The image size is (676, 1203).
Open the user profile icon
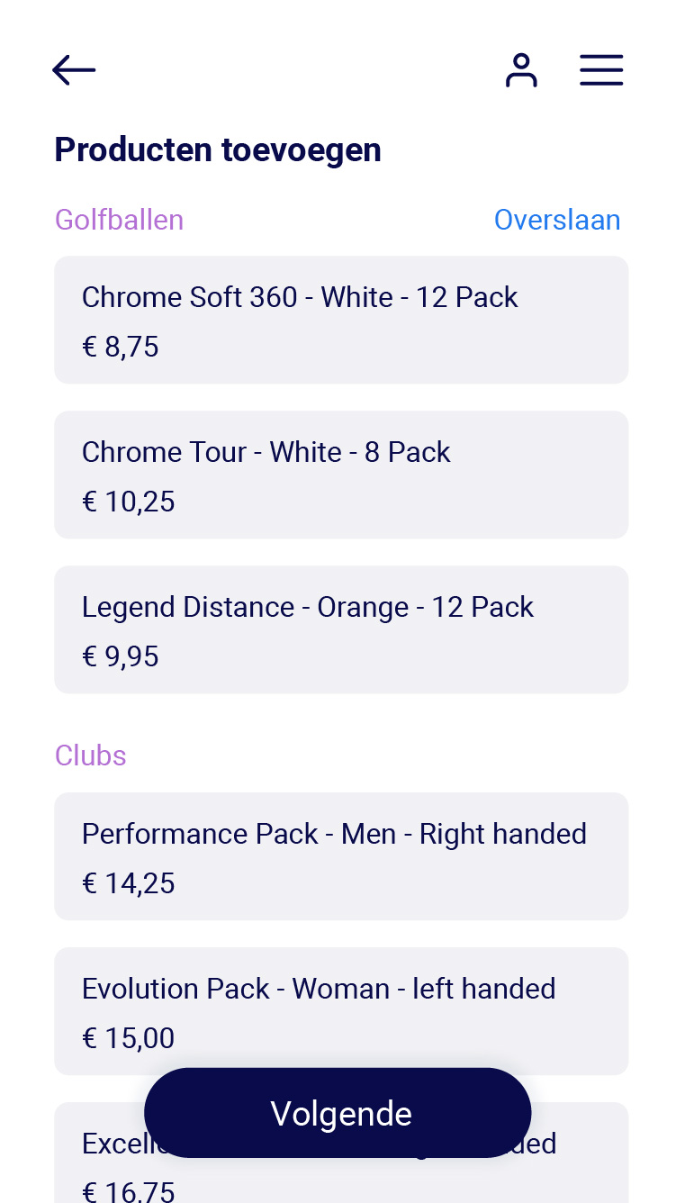[521, 70]
